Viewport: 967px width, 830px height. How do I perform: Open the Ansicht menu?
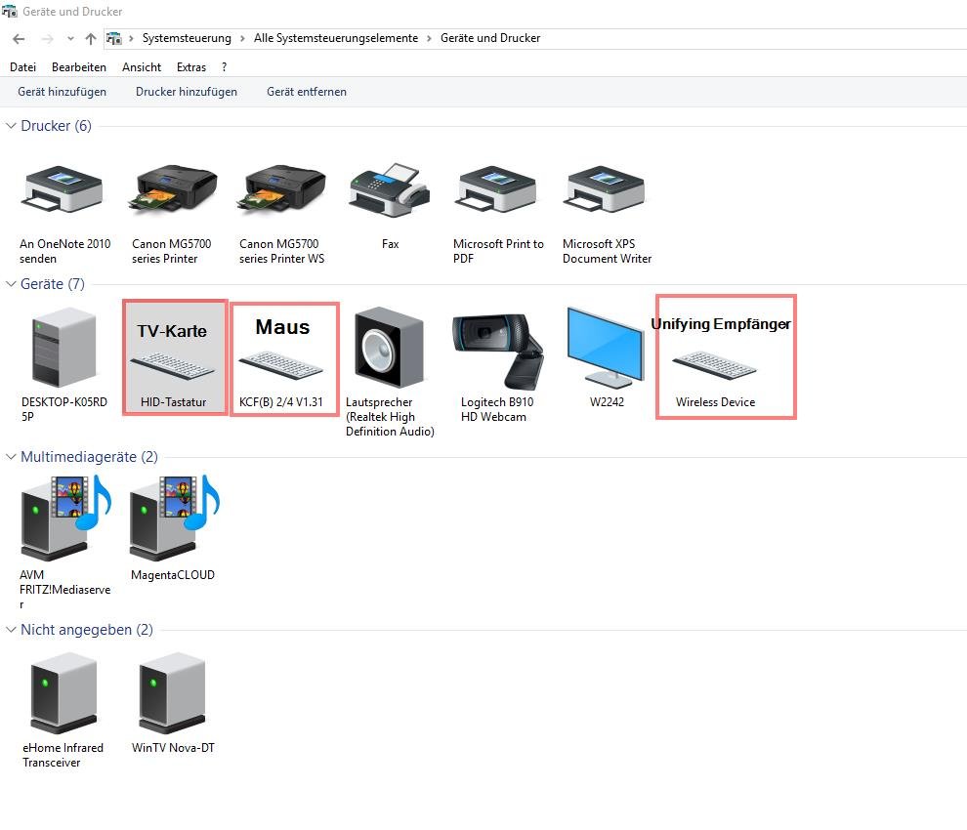click(142, 67)
